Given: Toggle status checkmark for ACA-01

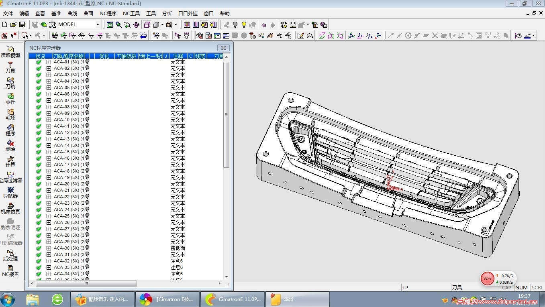Looking at the screenshot, I should [39, 62].
